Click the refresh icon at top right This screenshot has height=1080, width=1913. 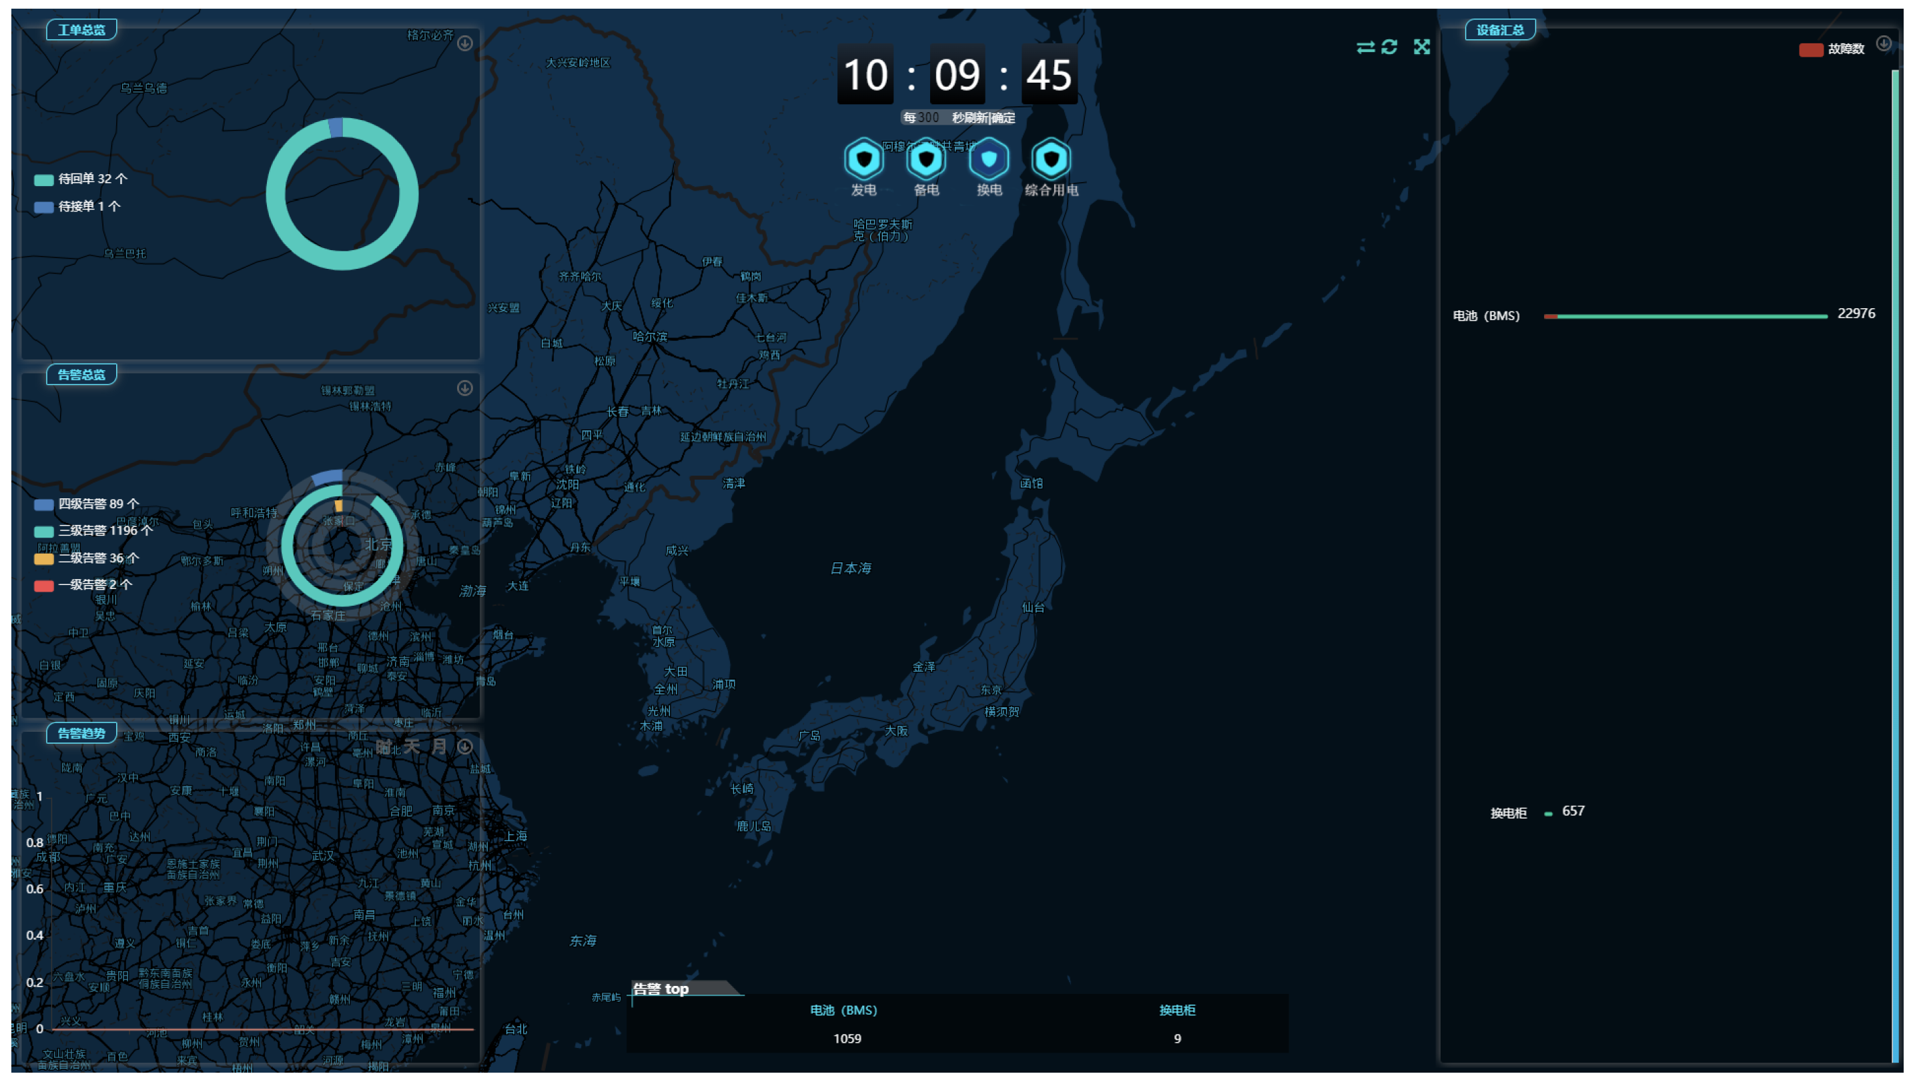coord(1389,47)
